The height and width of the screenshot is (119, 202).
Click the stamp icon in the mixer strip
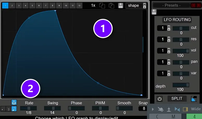pos(169,109)
